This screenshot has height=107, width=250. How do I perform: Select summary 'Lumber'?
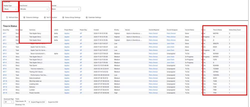coord(32,90)
